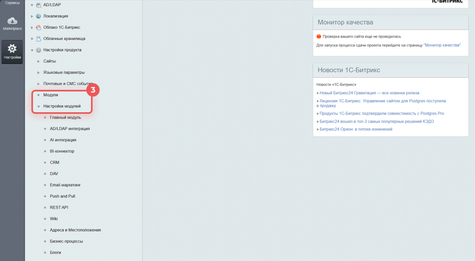Open BI-коннектор module settings
475x261 pixels.
coord(62,151)
